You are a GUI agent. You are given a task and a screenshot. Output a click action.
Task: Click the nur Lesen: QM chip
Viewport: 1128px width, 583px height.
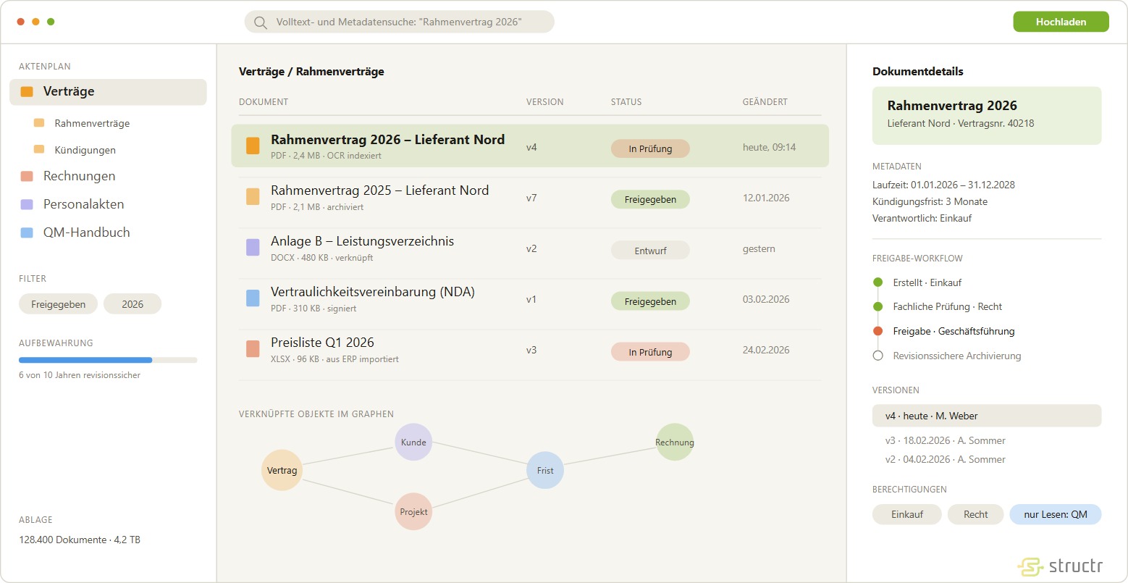tap(1055, 514)
